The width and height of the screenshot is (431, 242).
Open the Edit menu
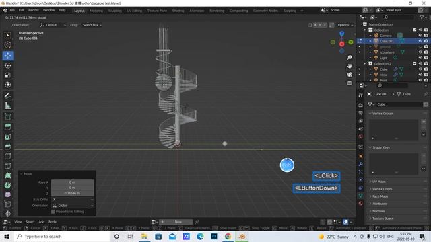click(x=22, y=10)
